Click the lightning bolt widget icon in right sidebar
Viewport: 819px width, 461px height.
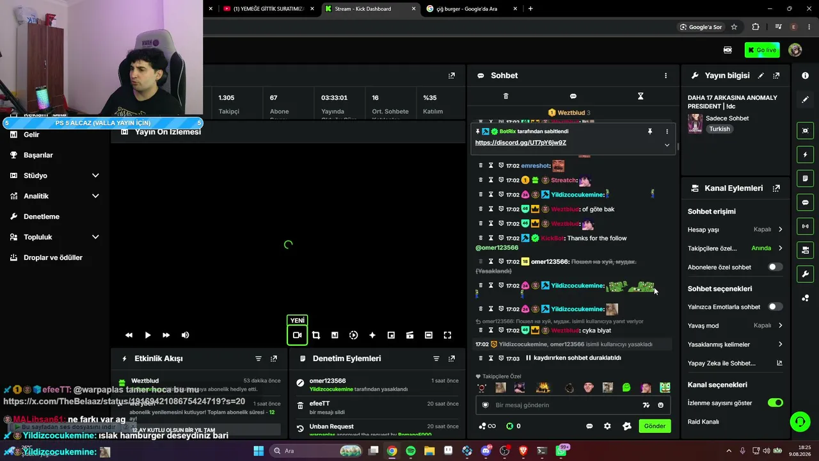[806, 155]
